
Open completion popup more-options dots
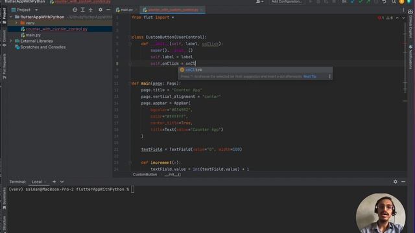329,76
